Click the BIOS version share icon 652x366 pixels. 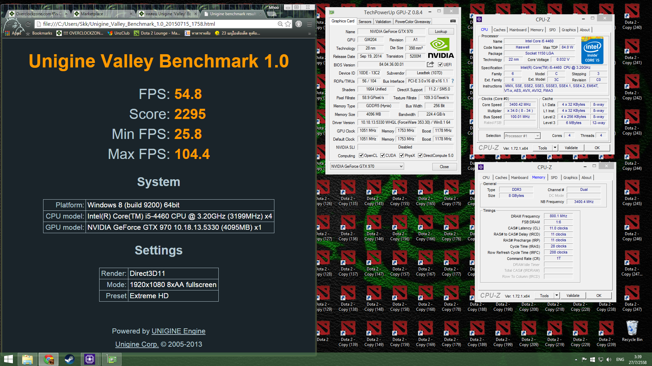click(x=430, y=64)
